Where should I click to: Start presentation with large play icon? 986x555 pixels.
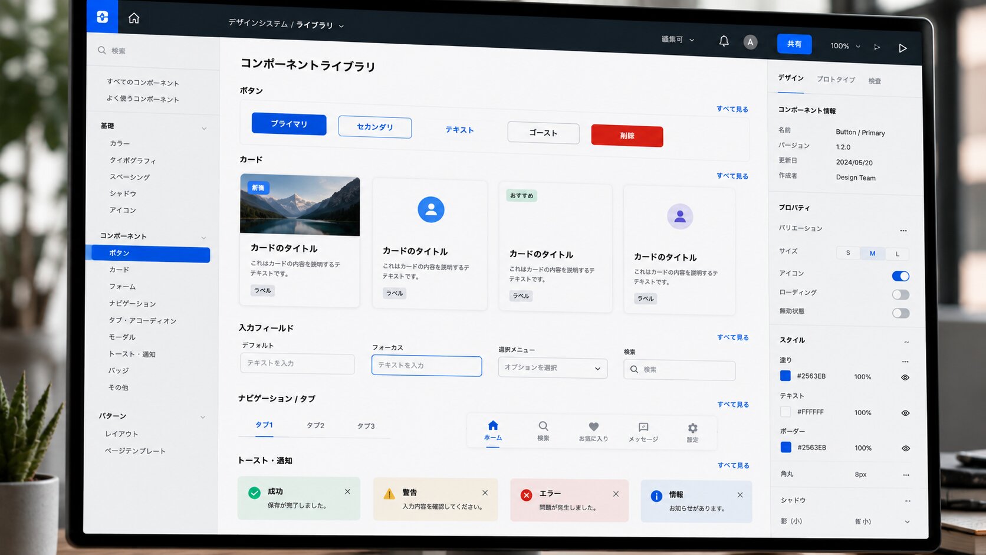902,48
